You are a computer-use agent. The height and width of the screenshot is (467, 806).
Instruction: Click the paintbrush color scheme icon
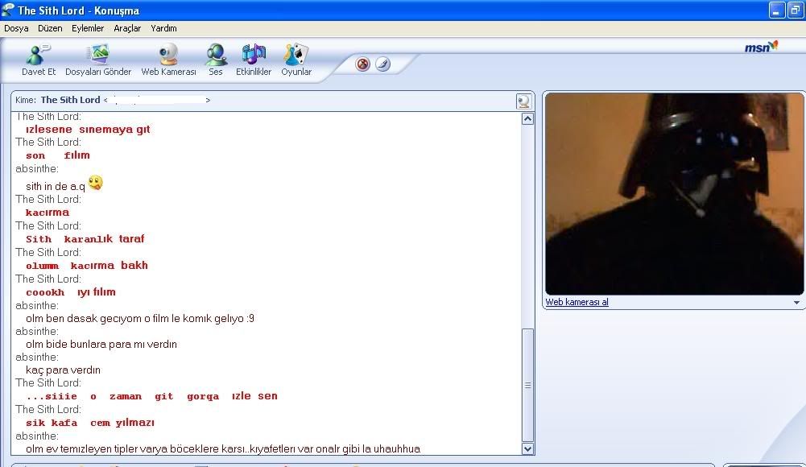pyautogui.click(x=382, y=64)
